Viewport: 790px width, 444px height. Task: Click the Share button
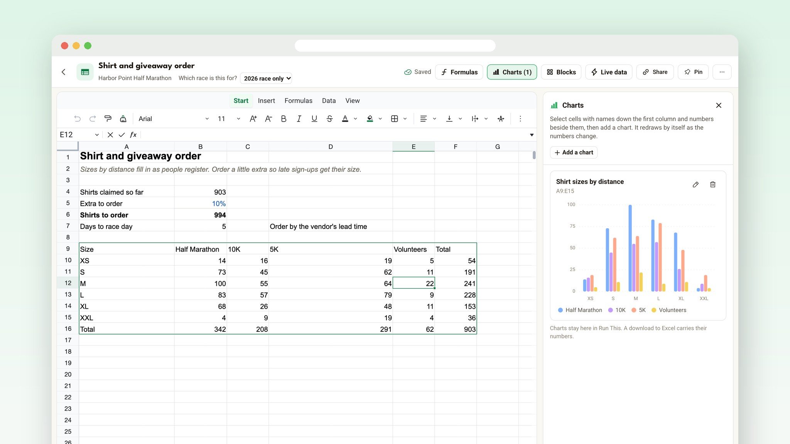pos(655,72)
